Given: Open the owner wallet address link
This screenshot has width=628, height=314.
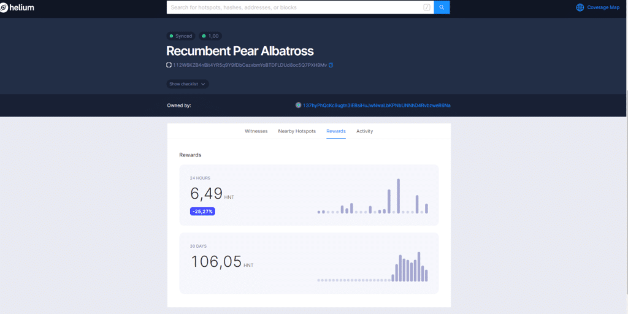Looking at the screenshot, I should pyautogui.click(x=377, y=105).
